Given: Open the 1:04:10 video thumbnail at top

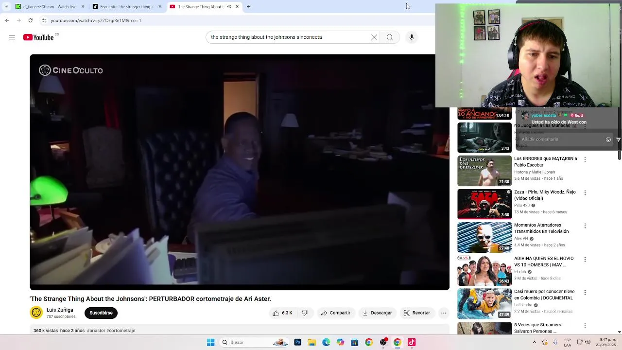Looking at the screenshot, I should [x=484, y=114].
